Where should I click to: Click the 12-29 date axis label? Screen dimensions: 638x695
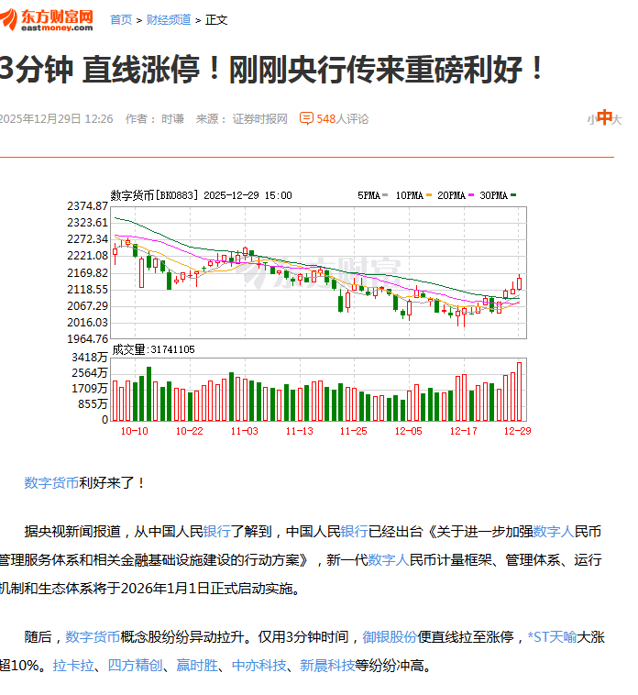coord(518,431)
